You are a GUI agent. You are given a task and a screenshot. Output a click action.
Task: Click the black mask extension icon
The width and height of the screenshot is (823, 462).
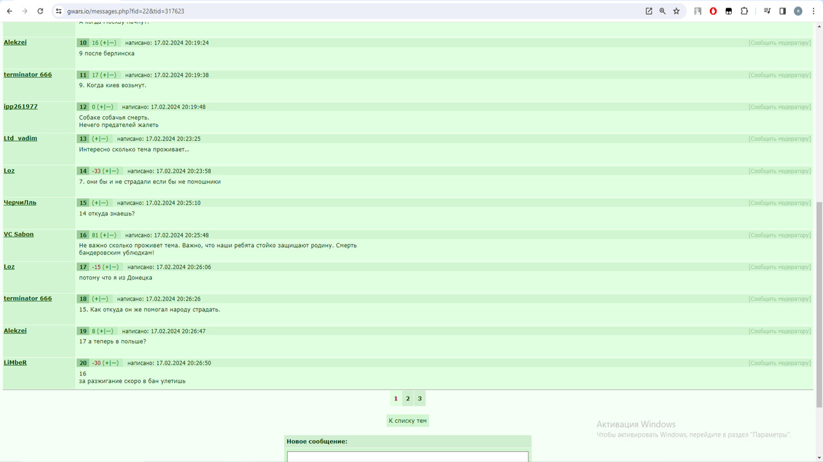pos(728,11)
